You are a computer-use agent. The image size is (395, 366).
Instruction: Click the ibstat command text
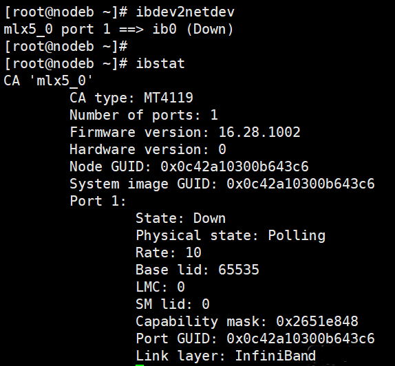[x=160, y=63]
